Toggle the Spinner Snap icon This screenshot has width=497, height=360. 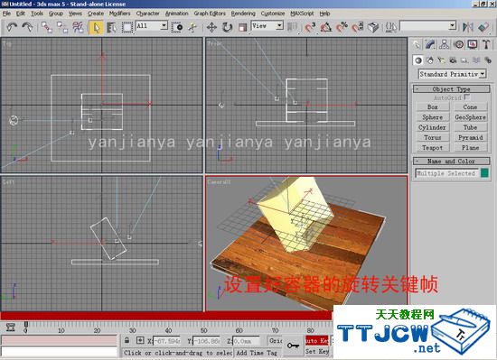click(x=358, y=27)
